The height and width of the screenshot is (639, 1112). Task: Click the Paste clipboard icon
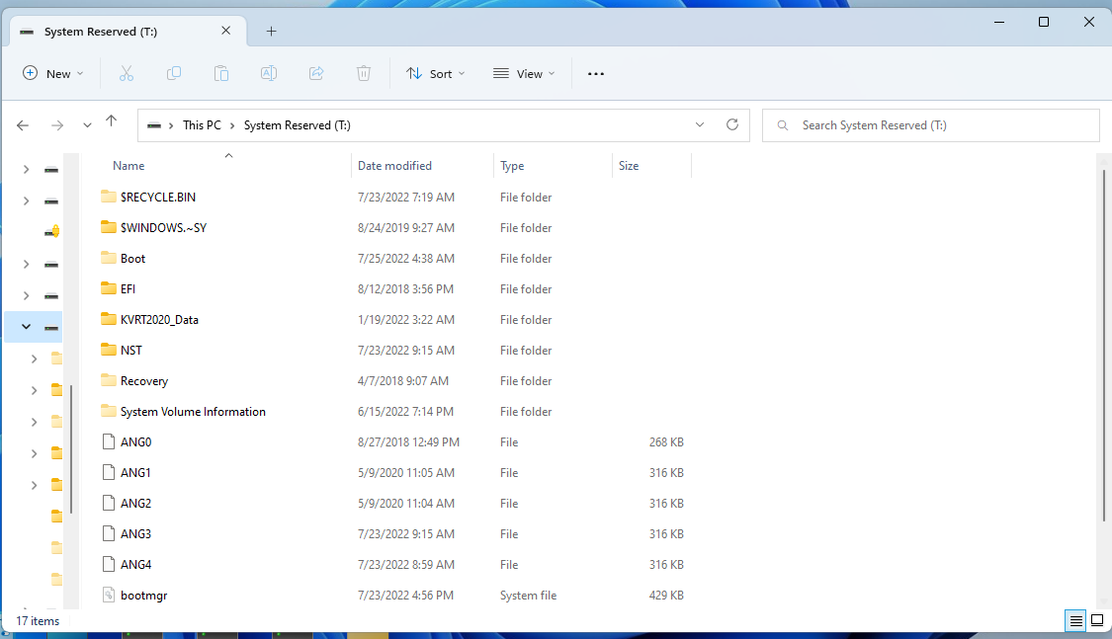221,74
